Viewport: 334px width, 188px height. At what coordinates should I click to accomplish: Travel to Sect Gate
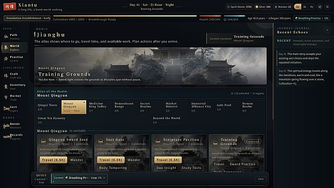click(x=110, y=160)
